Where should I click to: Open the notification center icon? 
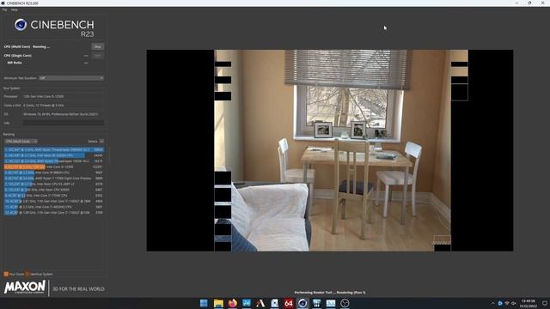point(545,303)
